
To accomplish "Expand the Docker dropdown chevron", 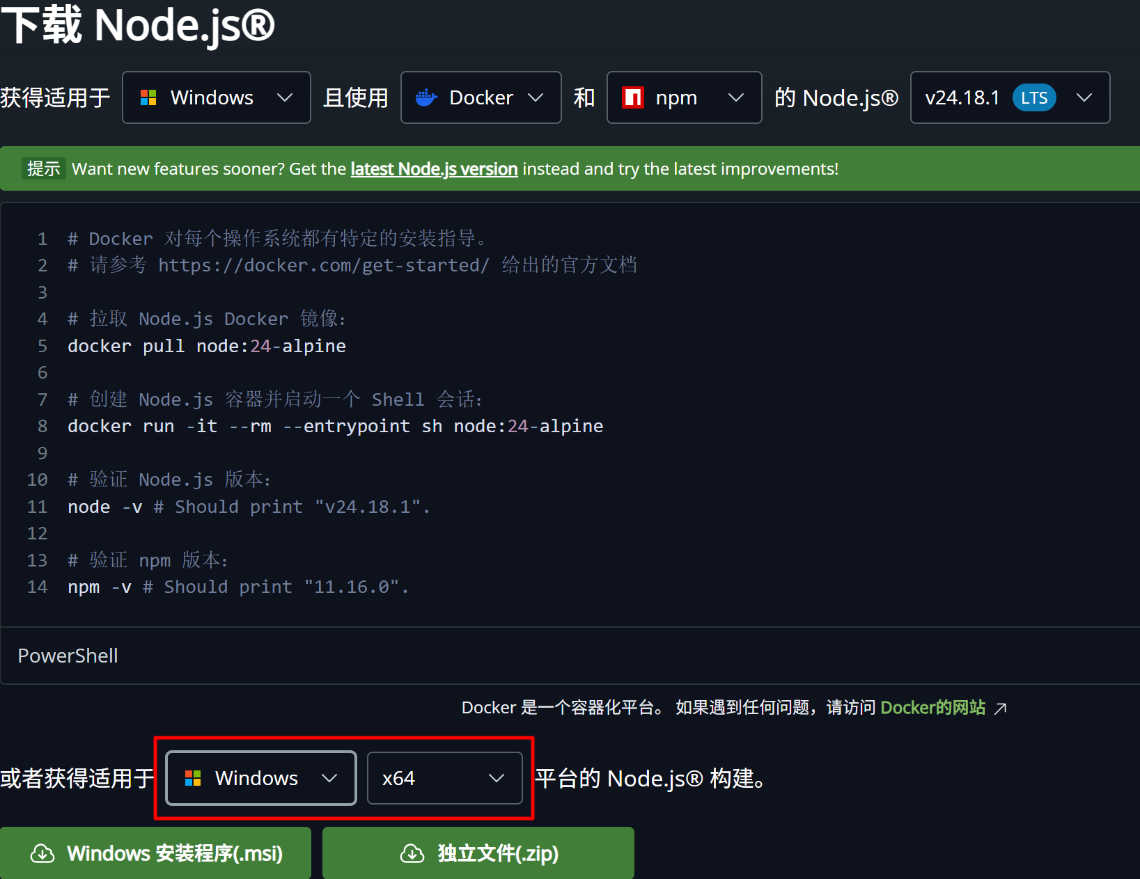I will coord(536,97).
